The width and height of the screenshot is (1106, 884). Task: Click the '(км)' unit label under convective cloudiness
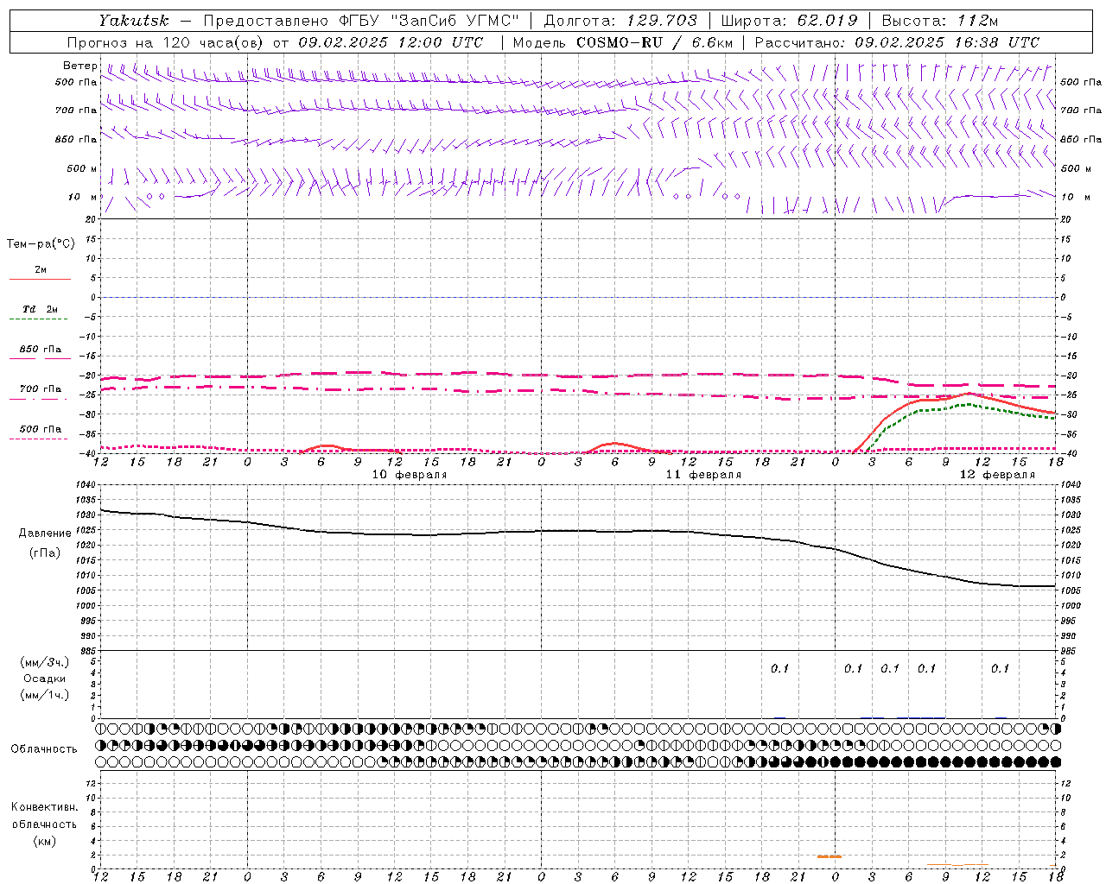[44, 841]
